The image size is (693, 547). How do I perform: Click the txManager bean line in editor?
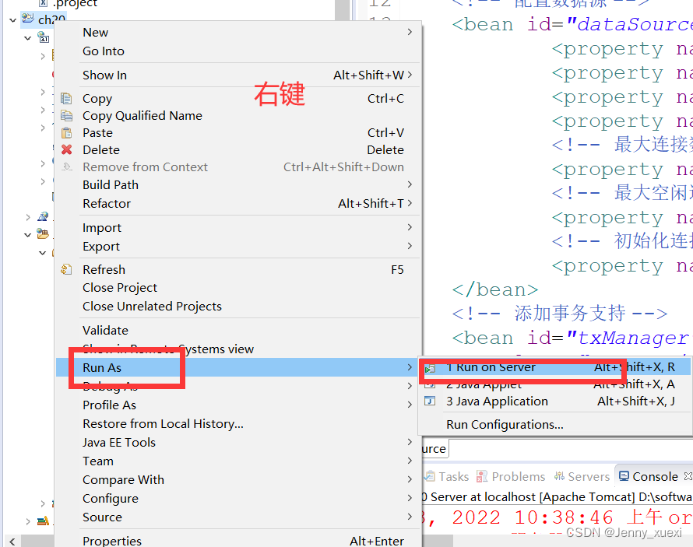click(572, 338)
